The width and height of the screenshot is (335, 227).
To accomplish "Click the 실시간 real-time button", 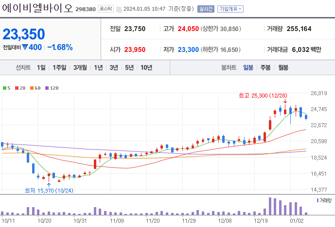I will [206, 9].
